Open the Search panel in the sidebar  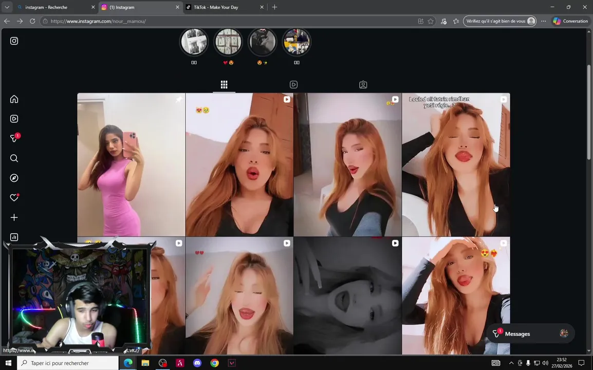click(x=14, y=158)
